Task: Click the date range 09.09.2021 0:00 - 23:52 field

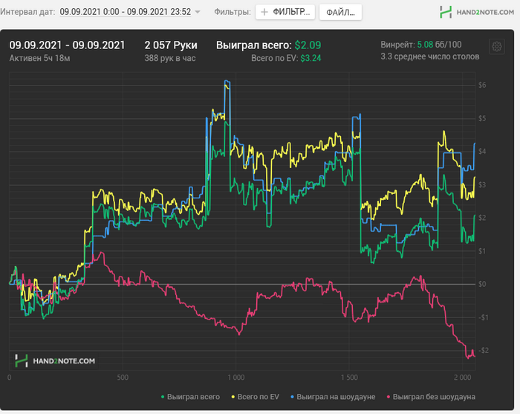Action: click(126, 12)
